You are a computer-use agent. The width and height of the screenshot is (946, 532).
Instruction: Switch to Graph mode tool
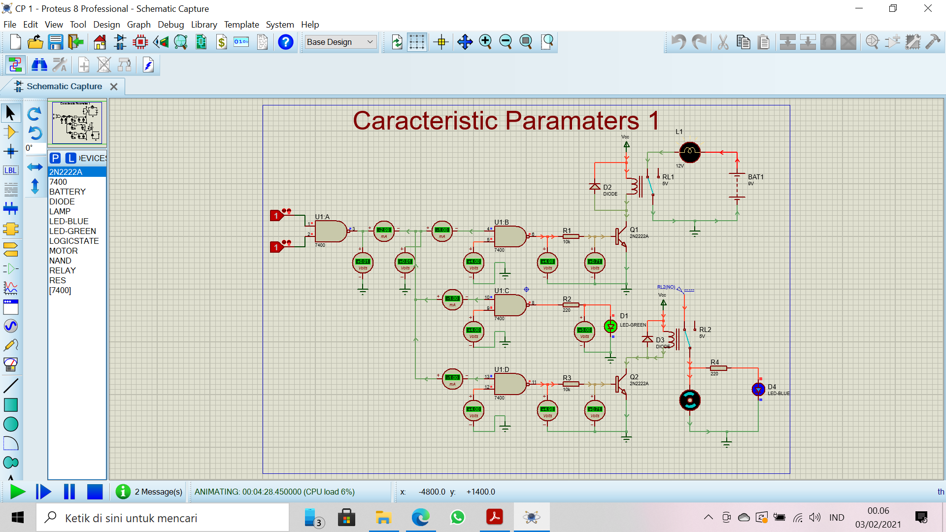point(11,288)
